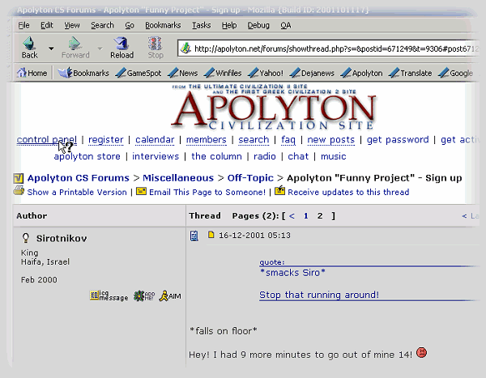Open the Apolyton bookmark
Screen dimensions: 486x378
[361, 73]
